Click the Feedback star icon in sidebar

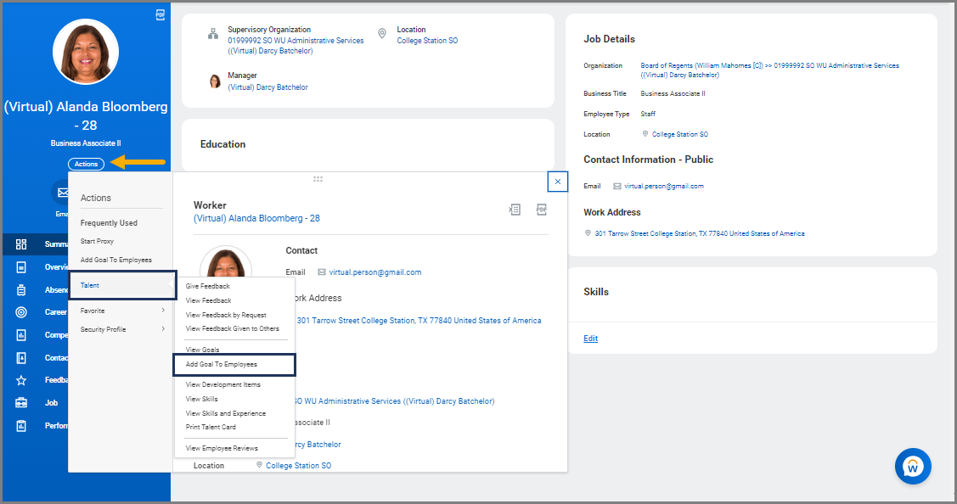[x=21, y=380]
